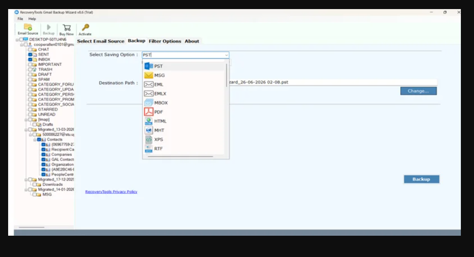
Task: Select the HTML icon option
Action: [x=148, y=121]
